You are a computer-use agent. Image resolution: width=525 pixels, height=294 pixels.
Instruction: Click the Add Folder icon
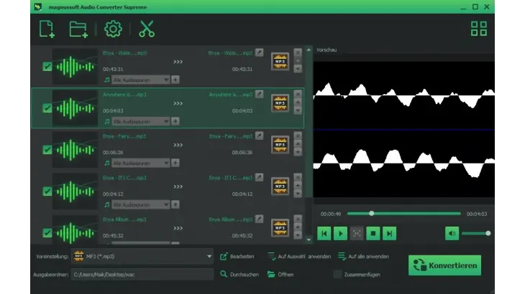[x=78, y=29]
